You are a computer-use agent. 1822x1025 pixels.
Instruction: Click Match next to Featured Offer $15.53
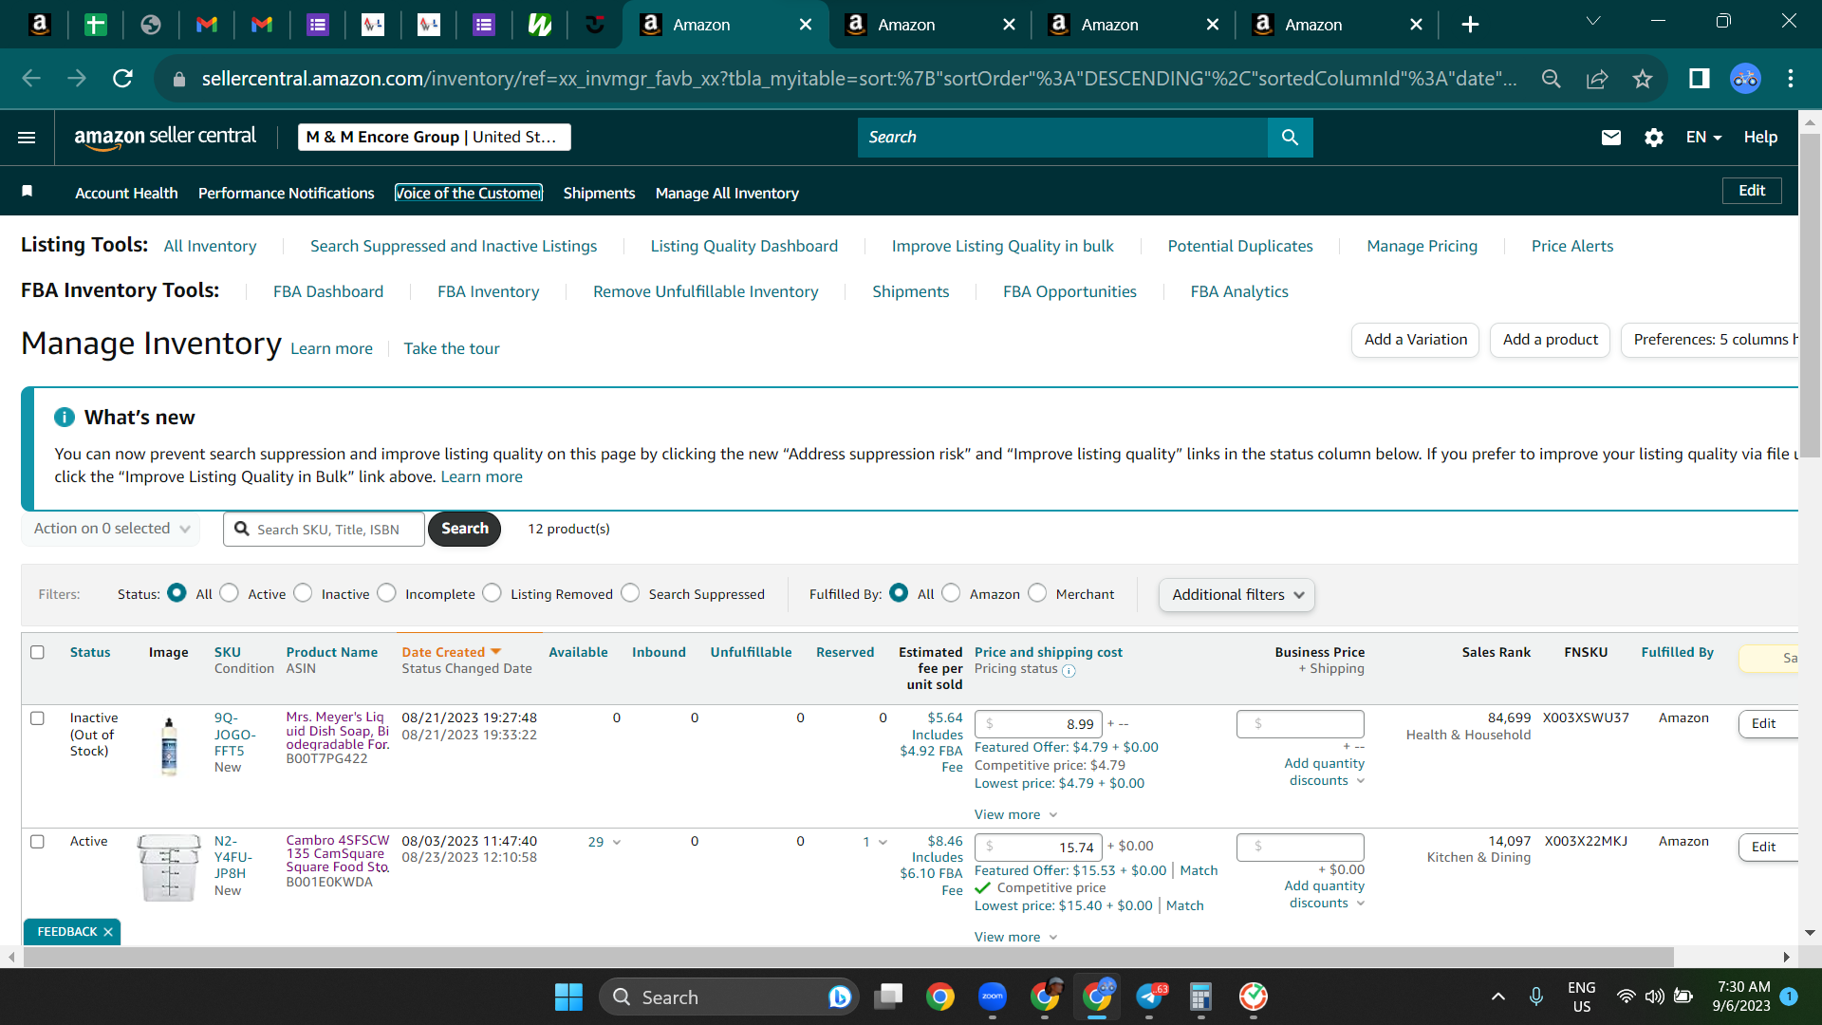[1199, 871]
